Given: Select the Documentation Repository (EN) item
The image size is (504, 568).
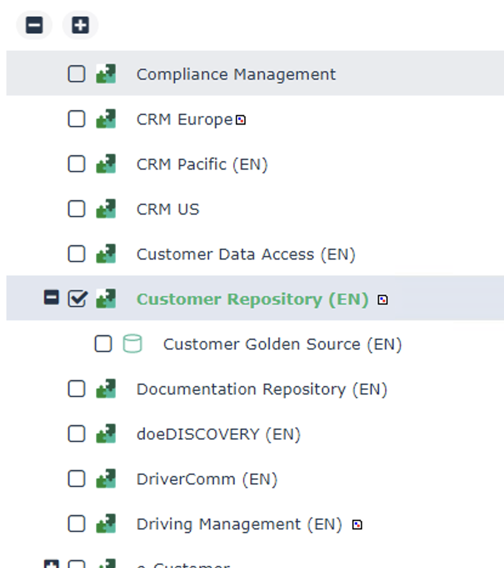Looking at the screenshot, I should click(262, 389).
